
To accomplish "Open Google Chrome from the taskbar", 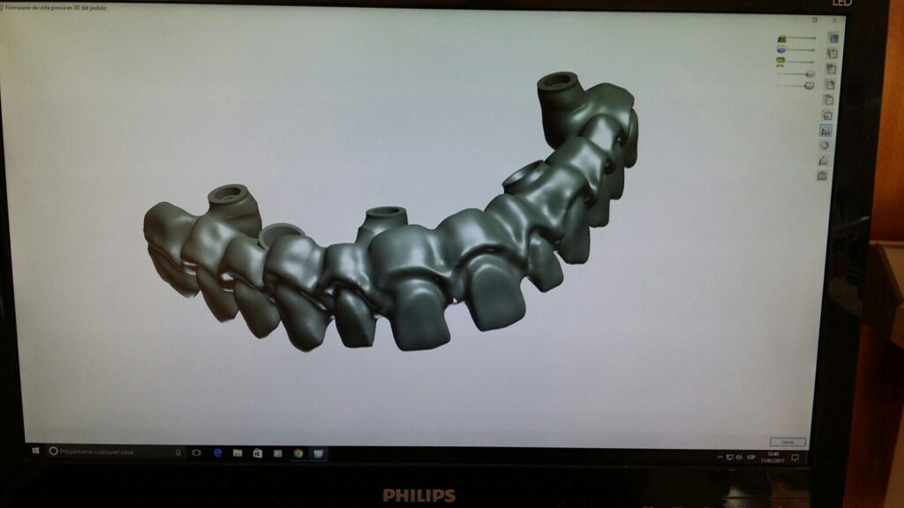I will tap(298, 454).
